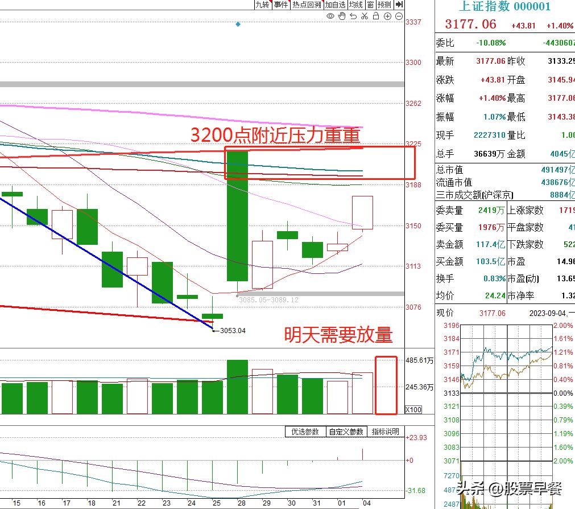Viewport: 575px width, 509px height.
Task: Click the date label 04 on the axis
Action: 366,503
